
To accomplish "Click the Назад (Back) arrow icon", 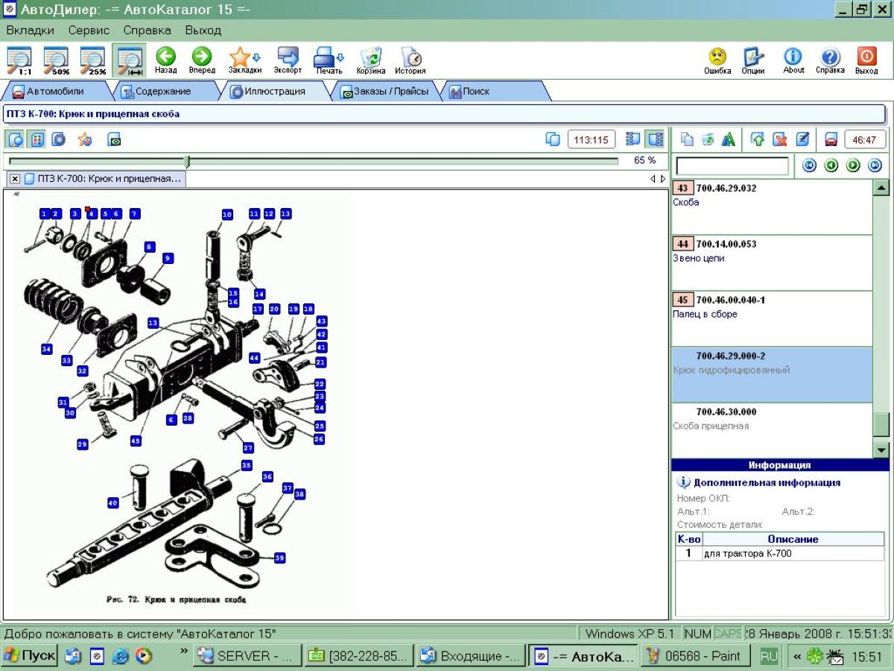I will [165, 60].
